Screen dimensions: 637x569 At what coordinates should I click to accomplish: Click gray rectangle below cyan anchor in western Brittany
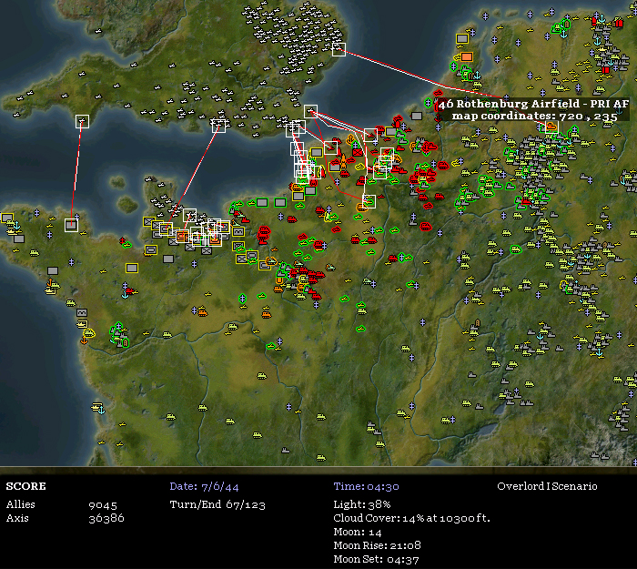click(19, 239)
